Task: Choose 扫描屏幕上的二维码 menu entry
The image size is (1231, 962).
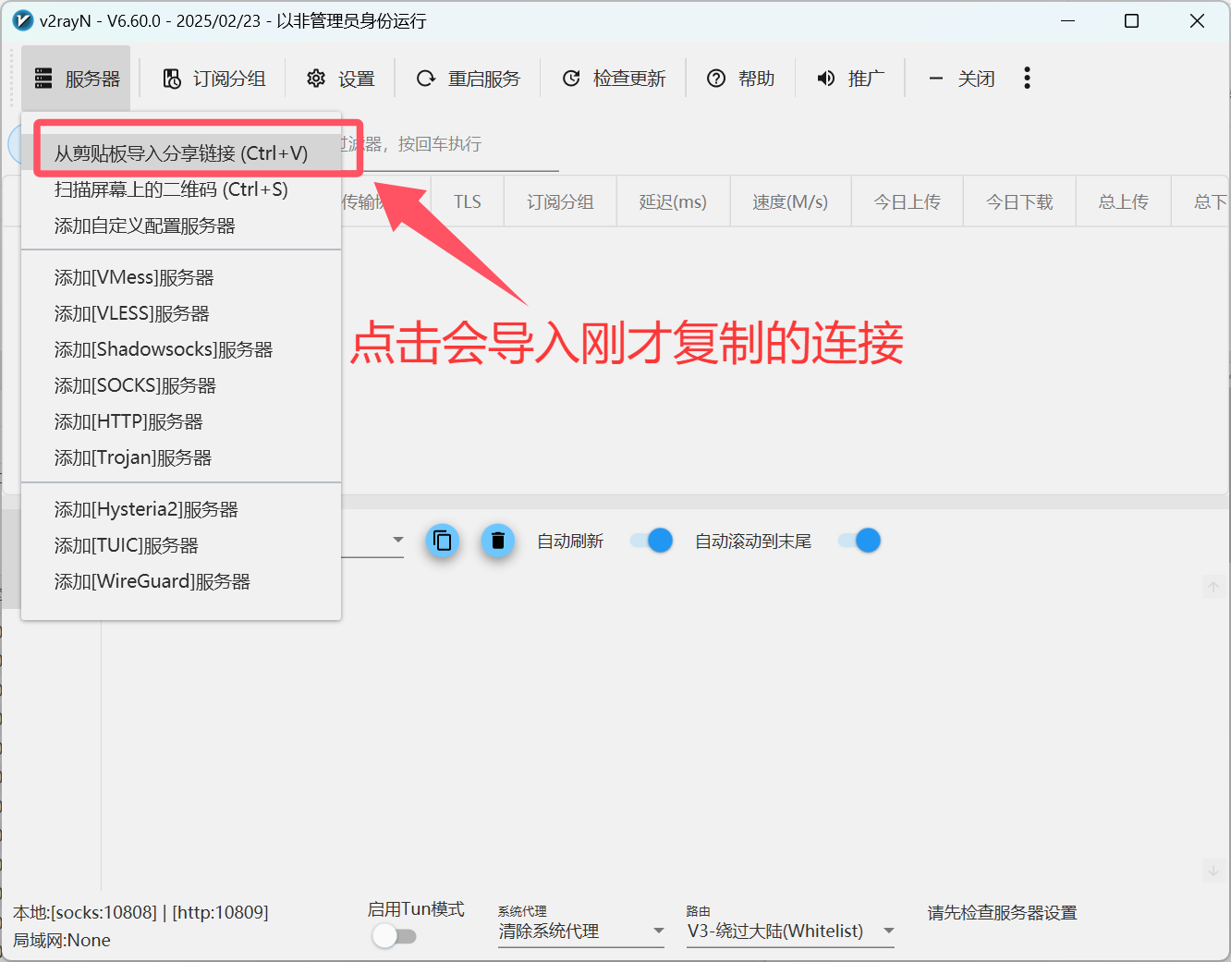Action: coord(170,189)
